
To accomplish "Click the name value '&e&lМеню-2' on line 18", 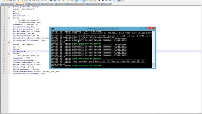I will pos(28,45).
